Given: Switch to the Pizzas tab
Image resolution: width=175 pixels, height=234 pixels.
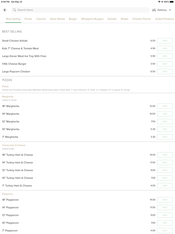Looking at the screenshot, I should (28, 19).
